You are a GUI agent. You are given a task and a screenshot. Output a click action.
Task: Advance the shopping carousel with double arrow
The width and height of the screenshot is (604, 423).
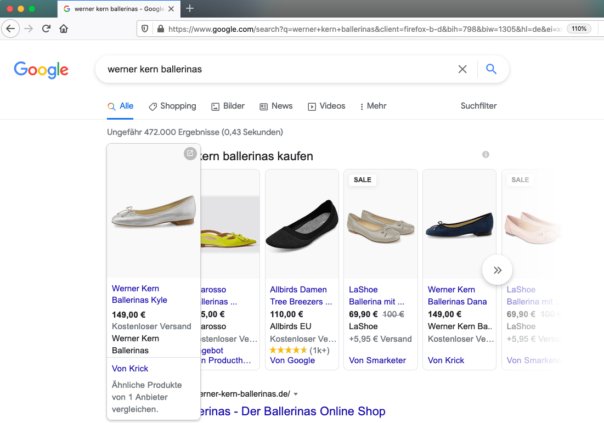[x=497, y=270]
